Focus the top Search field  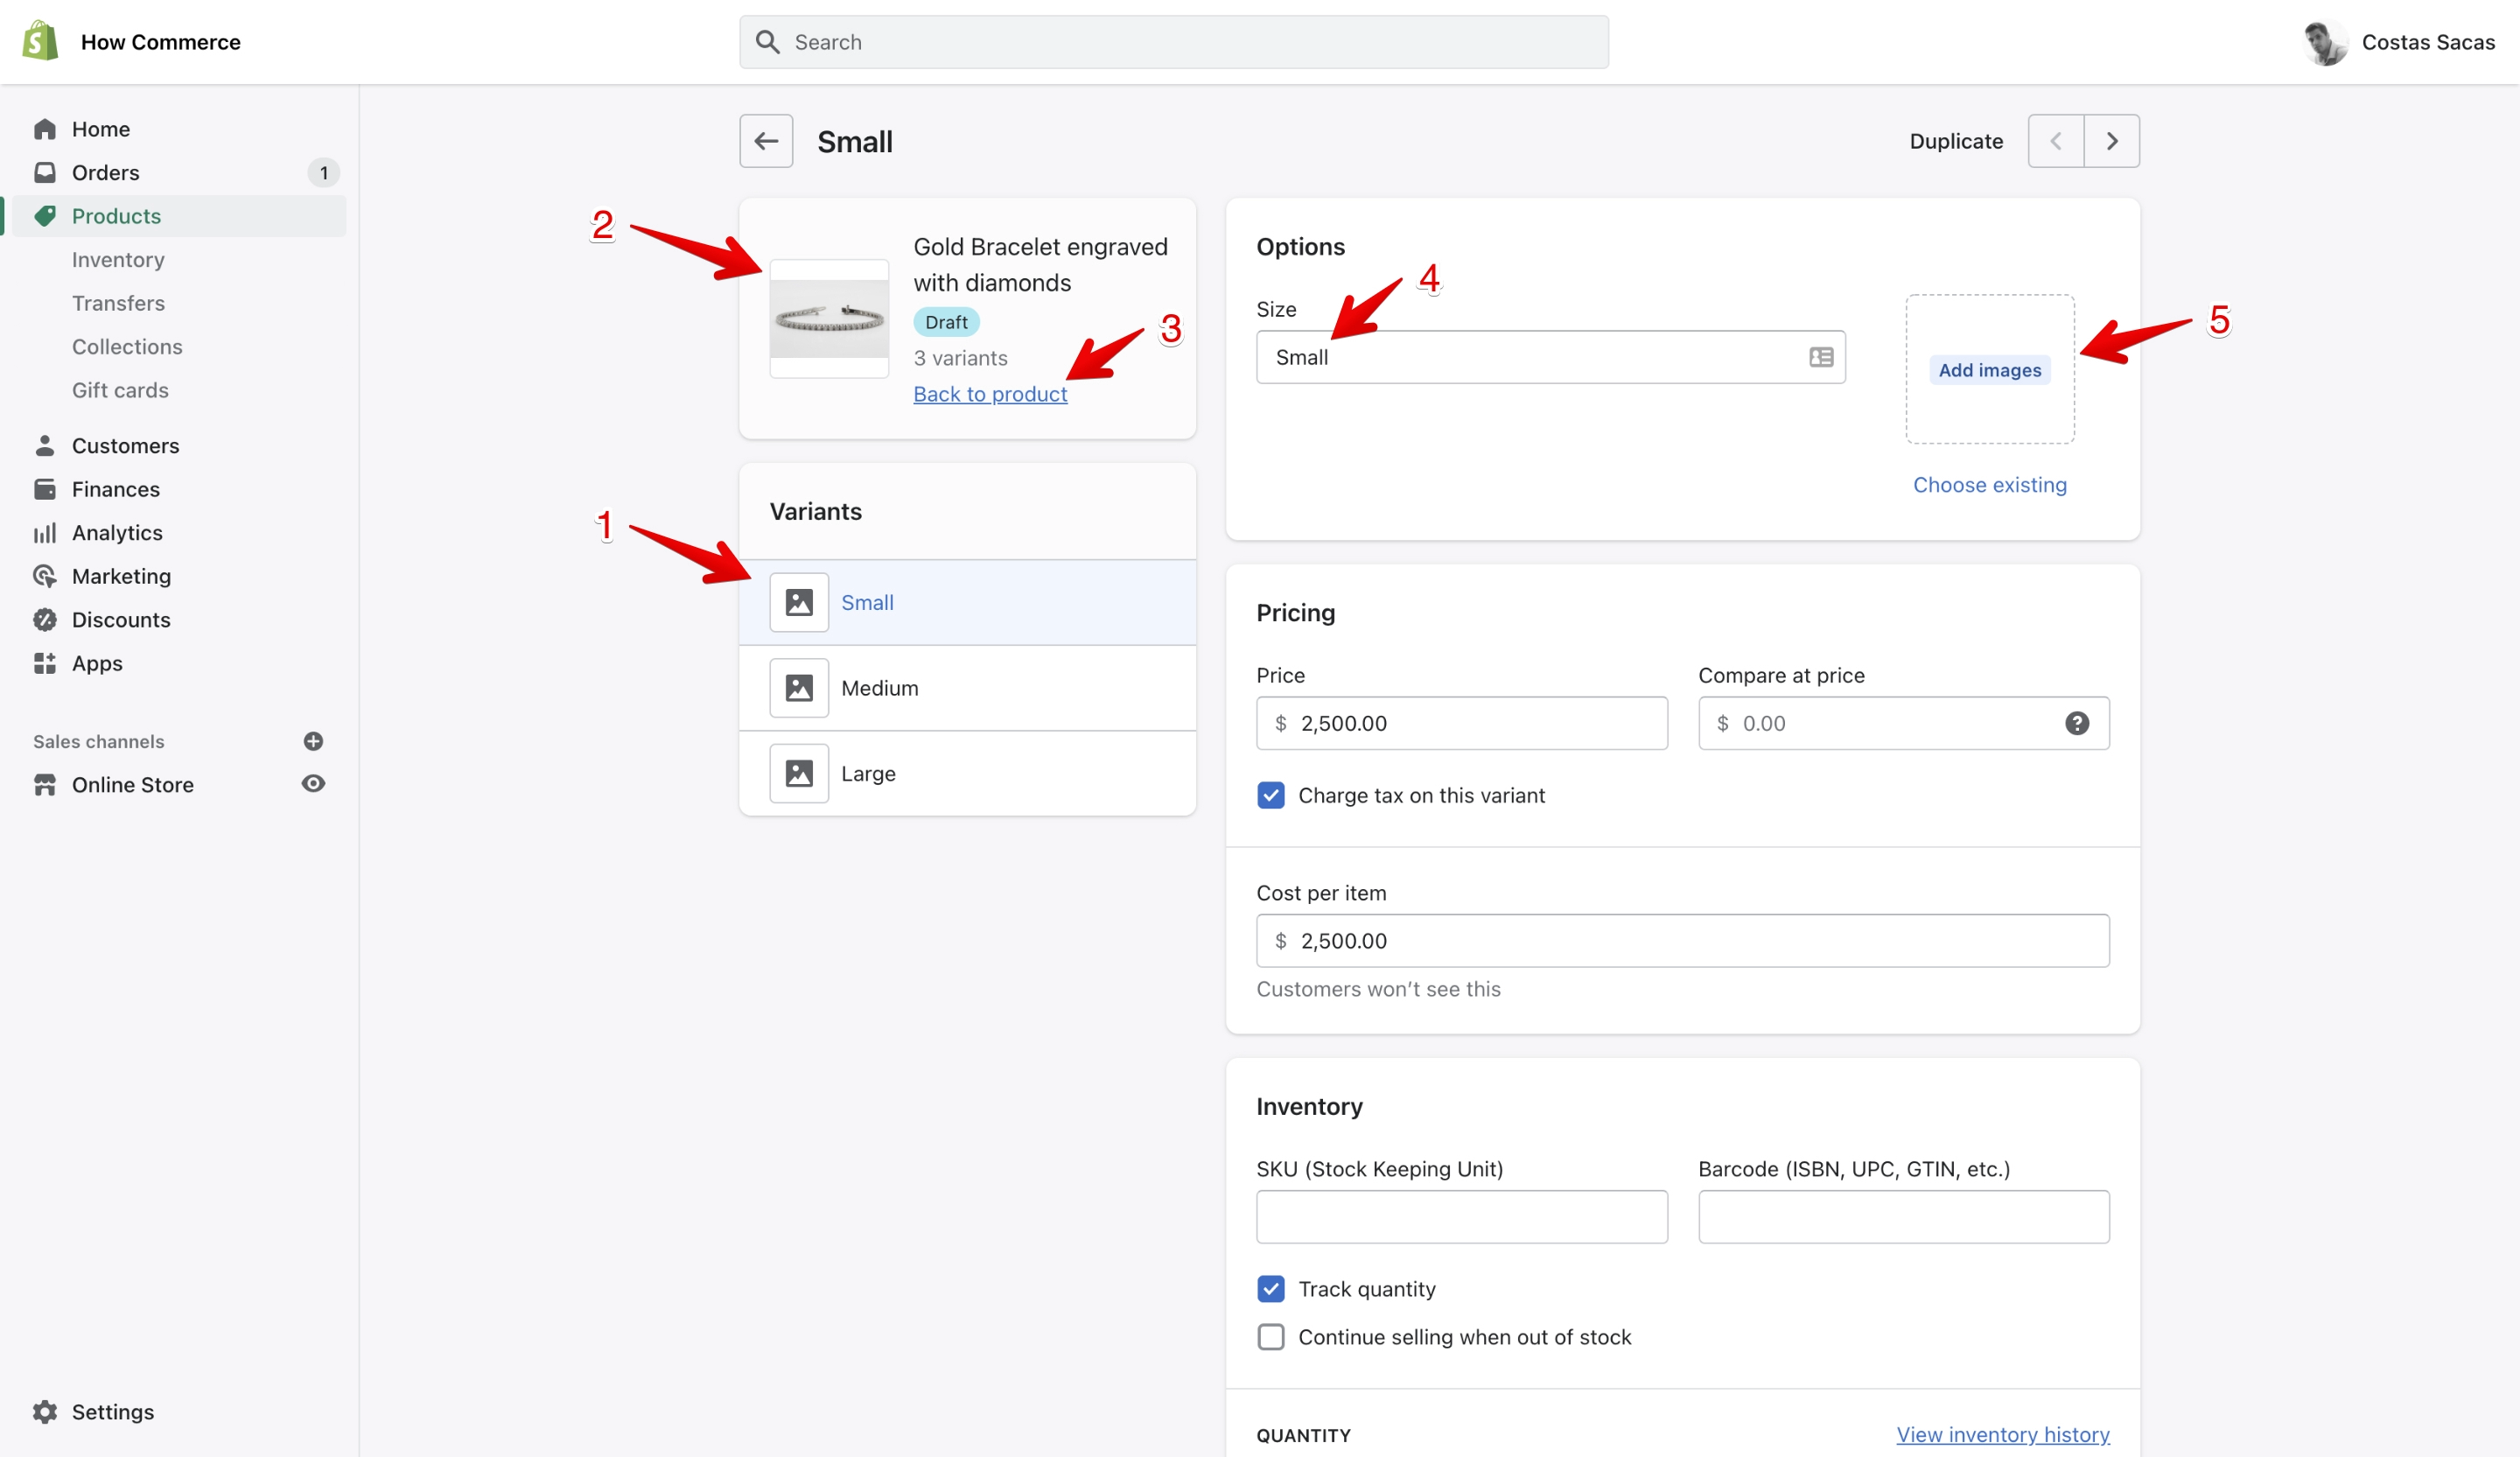(x=1174, y=42)
